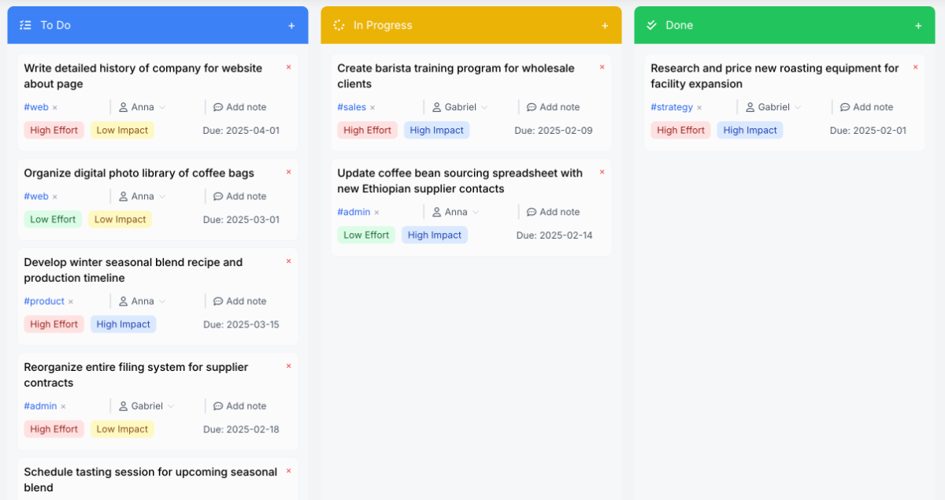Remove #admin tag from sourcing spreadsheet card
Screen dimensions: 945x500
click(376, 212)
